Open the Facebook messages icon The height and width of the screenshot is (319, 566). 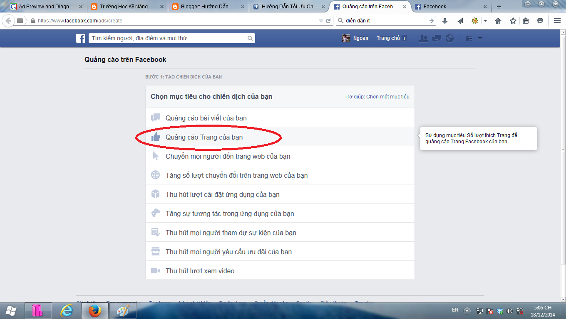pyautogui.click(x=437, y=38)
